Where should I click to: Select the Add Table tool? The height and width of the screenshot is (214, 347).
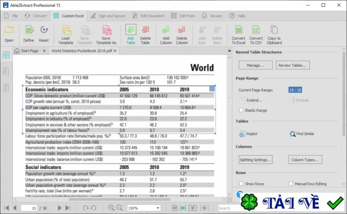click(x=131, y=34)
